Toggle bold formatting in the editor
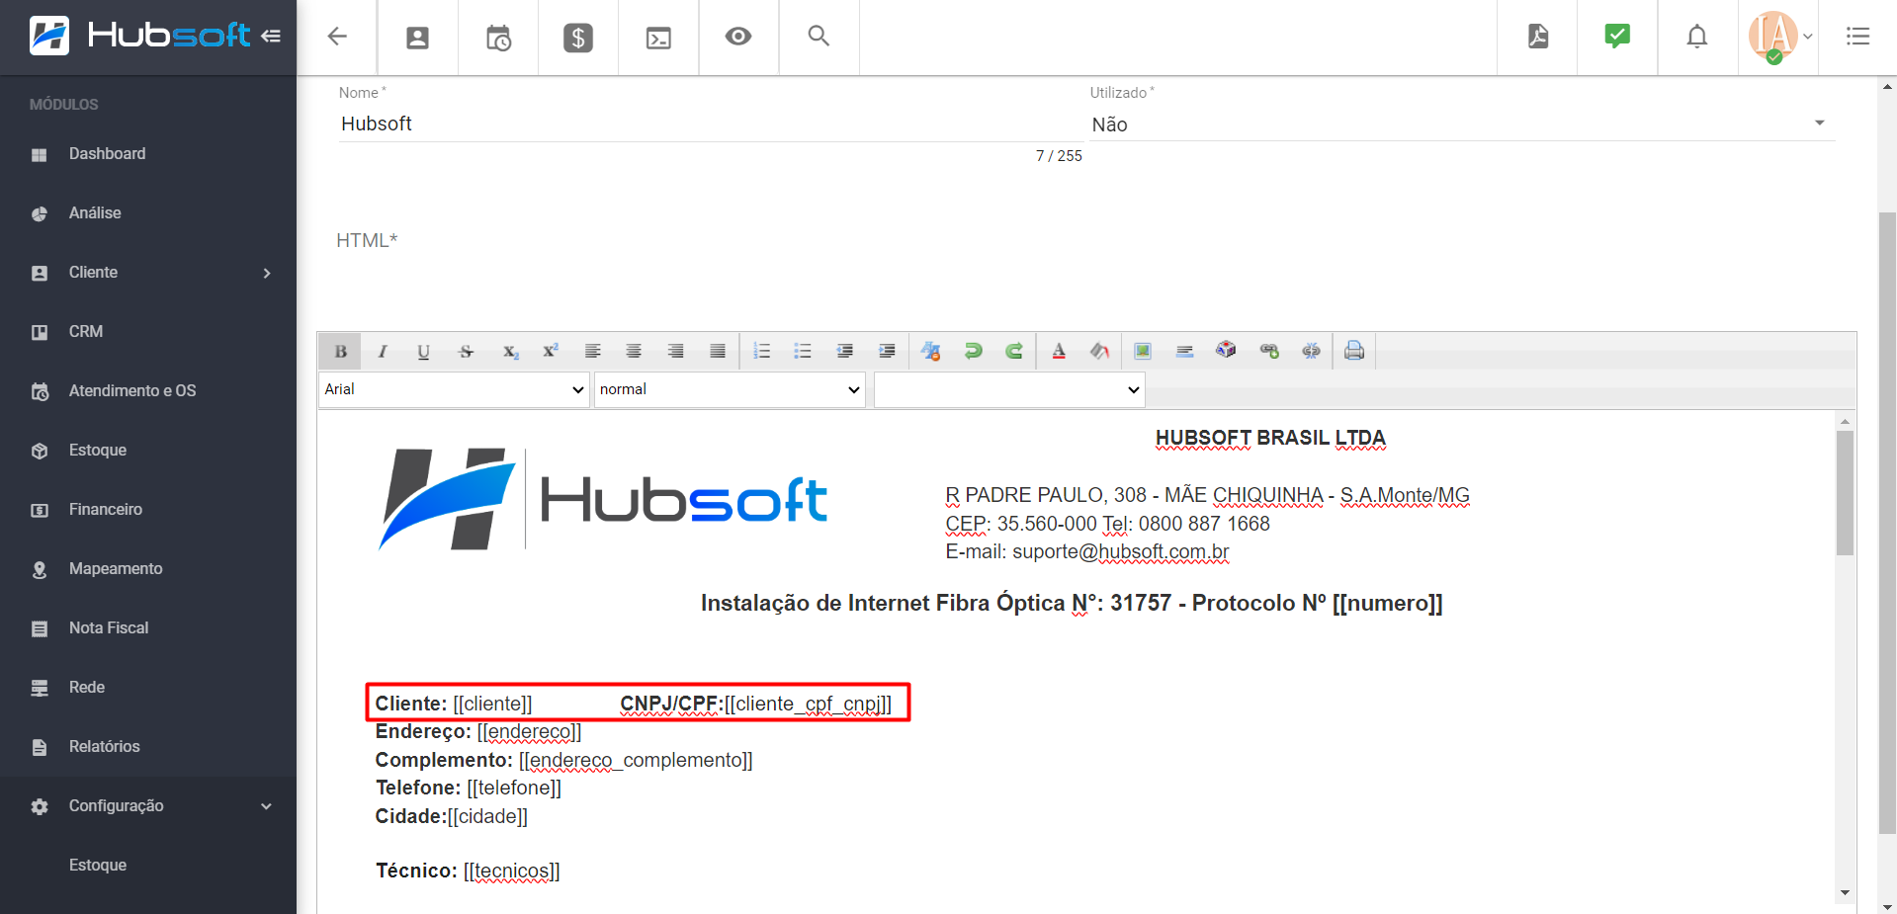The width and height of the screenshot is (1897, 914). click(x=340, y=351)
